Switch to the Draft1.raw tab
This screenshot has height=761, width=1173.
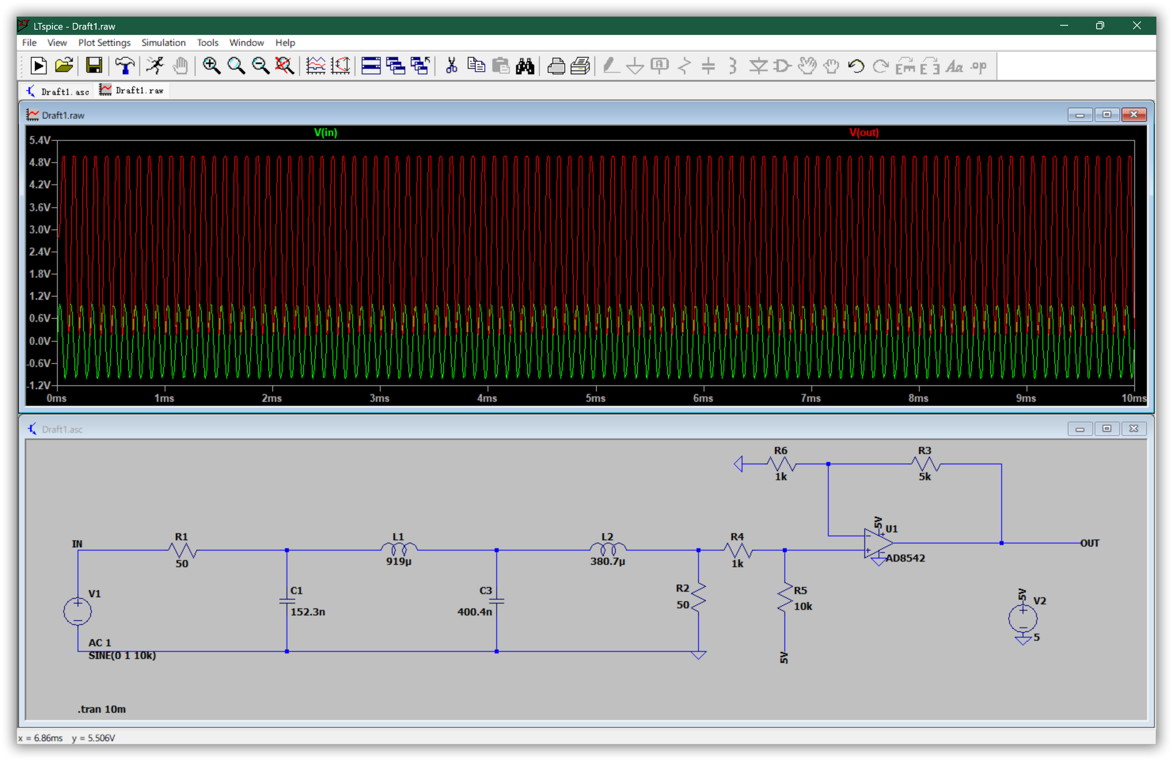pos(132,90)
